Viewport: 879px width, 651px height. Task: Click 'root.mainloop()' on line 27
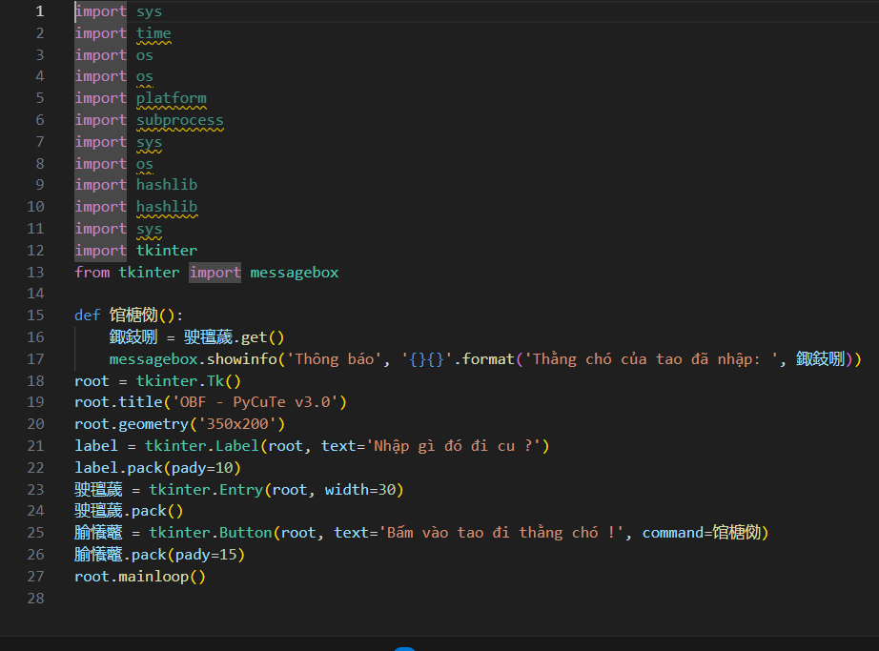click(140, 577)
